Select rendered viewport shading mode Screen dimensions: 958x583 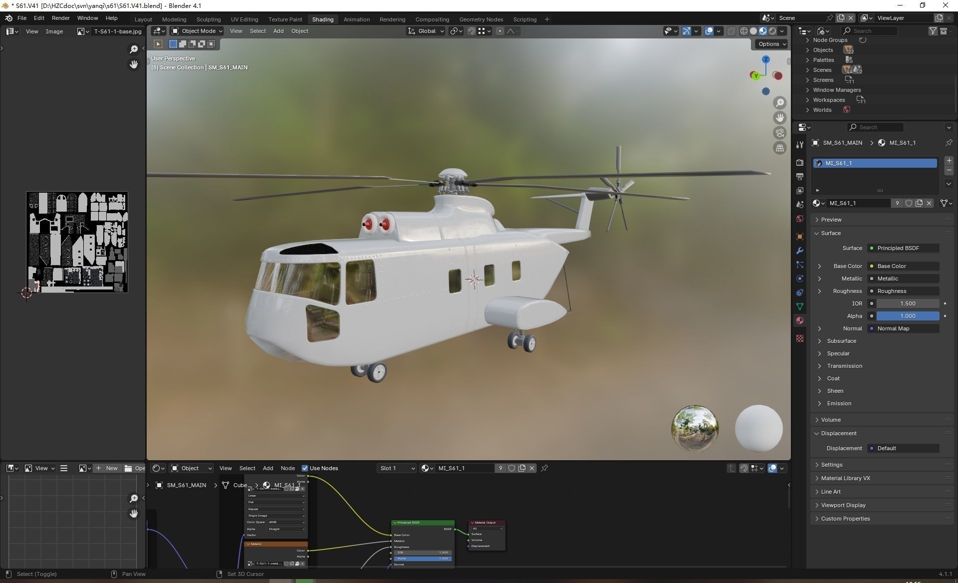tap(772, 31)
